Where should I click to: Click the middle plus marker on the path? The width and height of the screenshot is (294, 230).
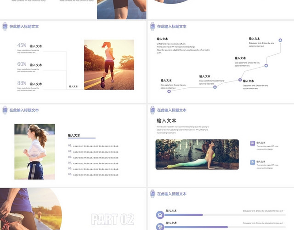[x=240, y=80]
